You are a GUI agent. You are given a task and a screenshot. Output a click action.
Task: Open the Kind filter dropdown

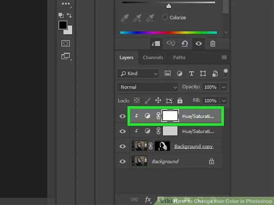click(x=138, y=74)
